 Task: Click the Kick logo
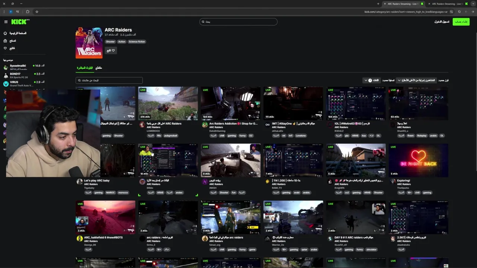(20, 22)
